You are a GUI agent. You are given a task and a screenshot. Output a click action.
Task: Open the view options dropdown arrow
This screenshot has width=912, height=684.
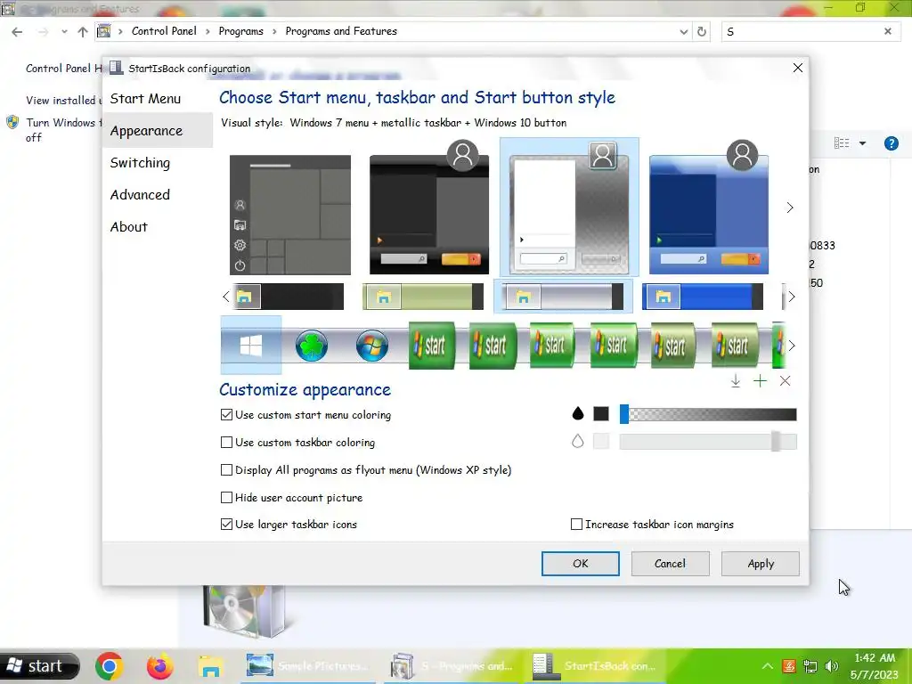[x=862, y=143]
